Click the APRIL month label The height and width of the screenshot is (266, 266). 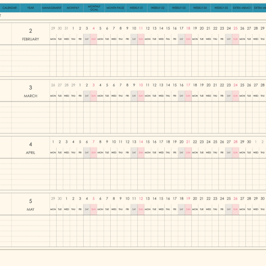(31, 153)
